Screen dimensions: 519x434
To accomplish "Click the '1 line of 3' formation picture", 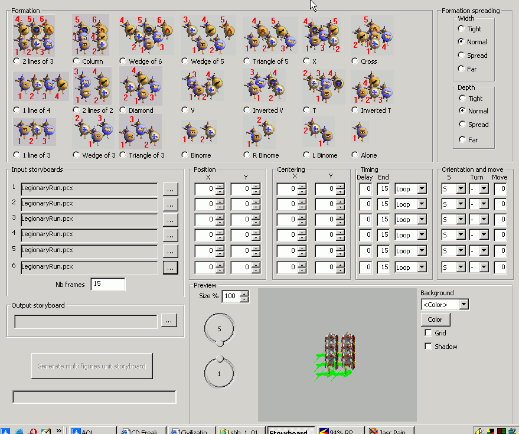I will pyautogui.click(x=34, y=132).
